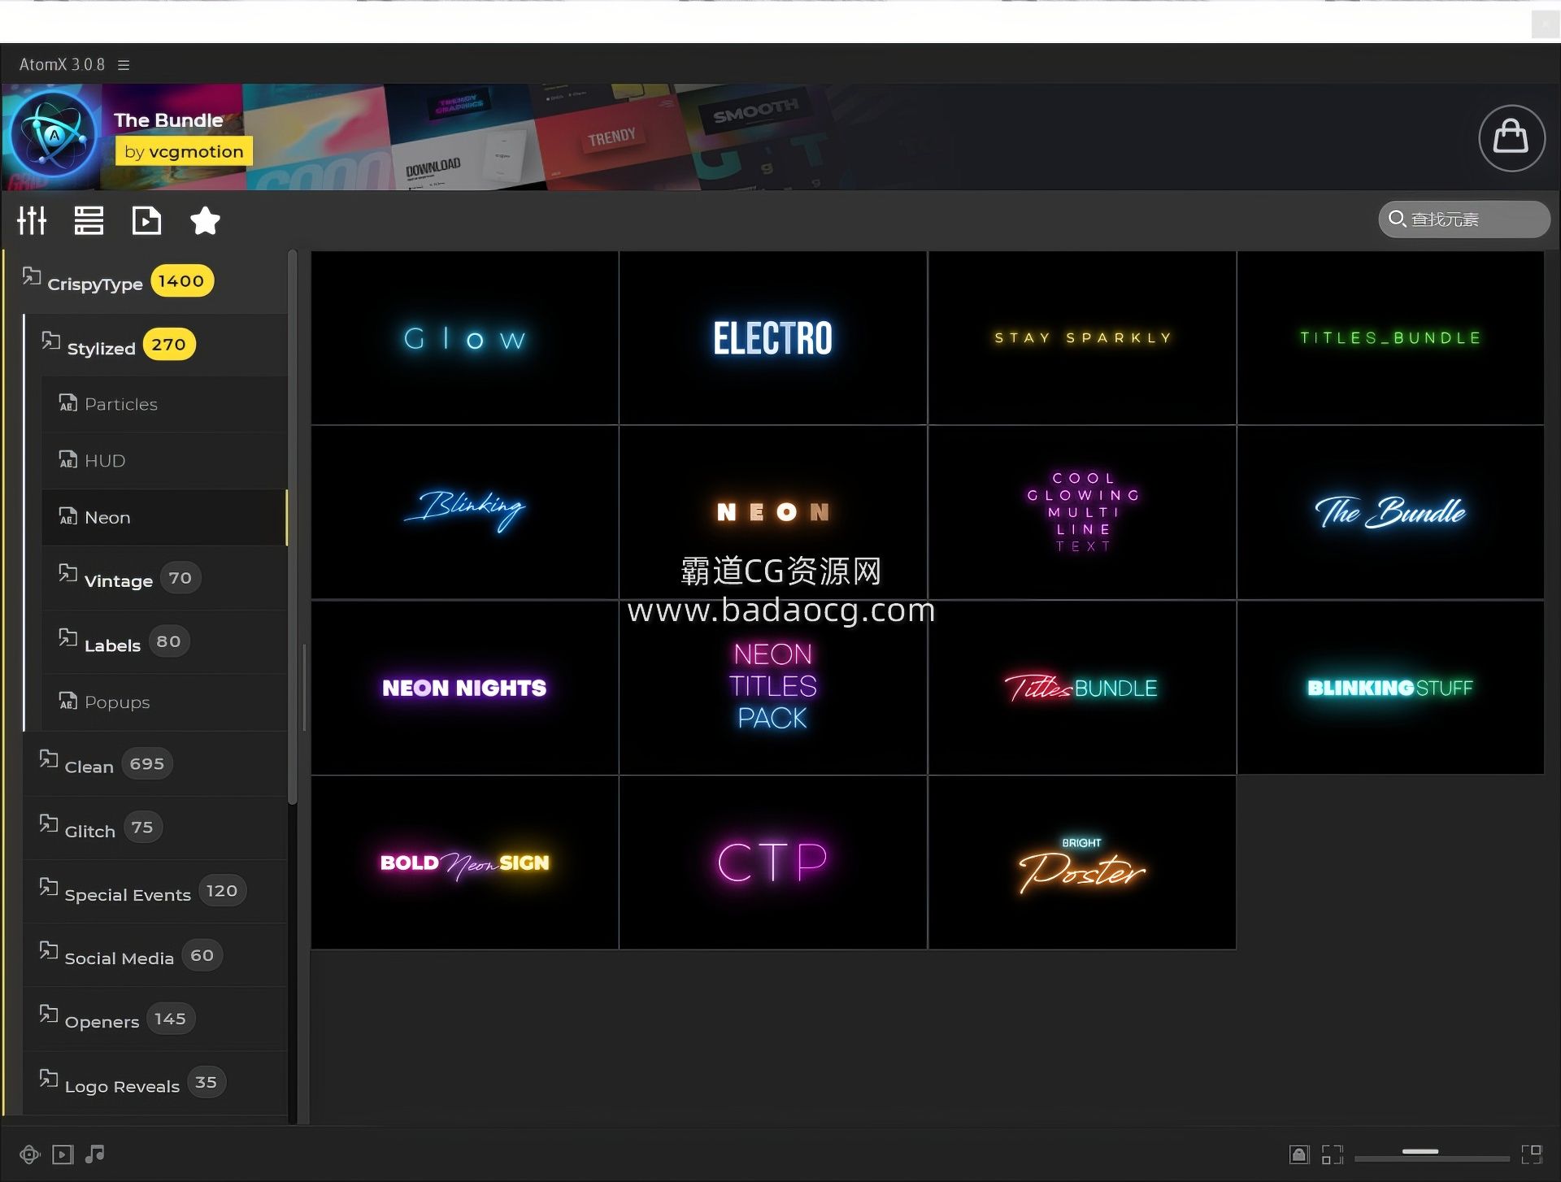Select the NEON NIGHTS preset thumbnail
The width and height of the screenshot is (1561, 1182).
point(465,688)
